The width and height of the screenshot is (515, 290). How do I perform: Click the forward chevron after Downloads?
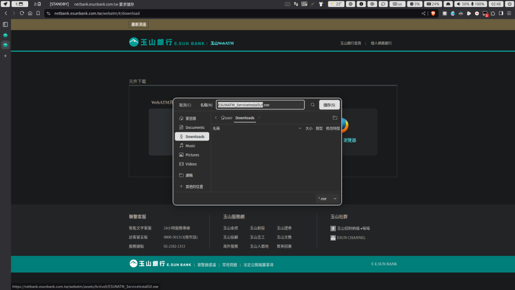coord(259,118)
